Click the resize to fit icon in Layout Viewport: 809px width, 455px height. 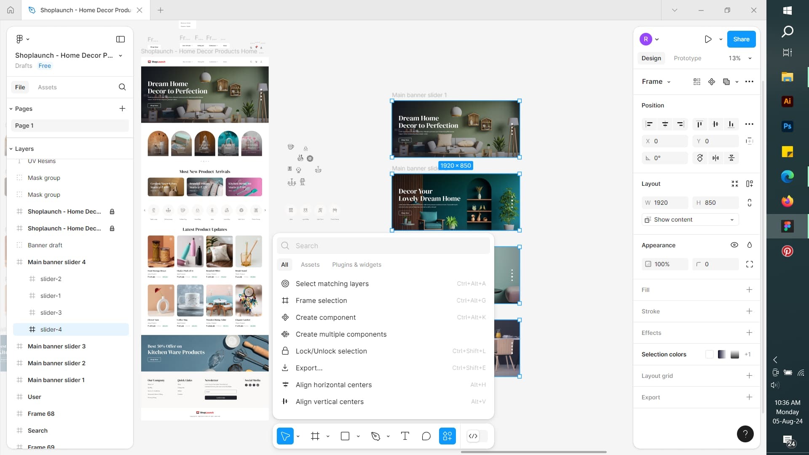pos(735,184)
